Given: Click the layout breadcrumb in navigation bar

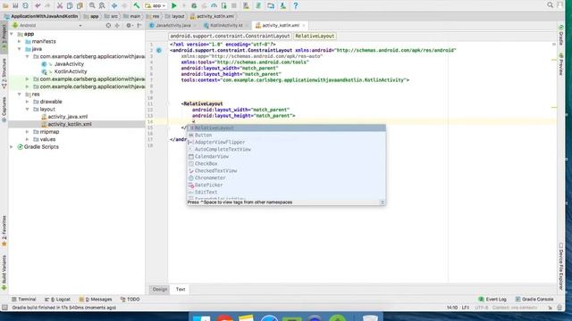Looking at the screenshot, I should point(175,16).
